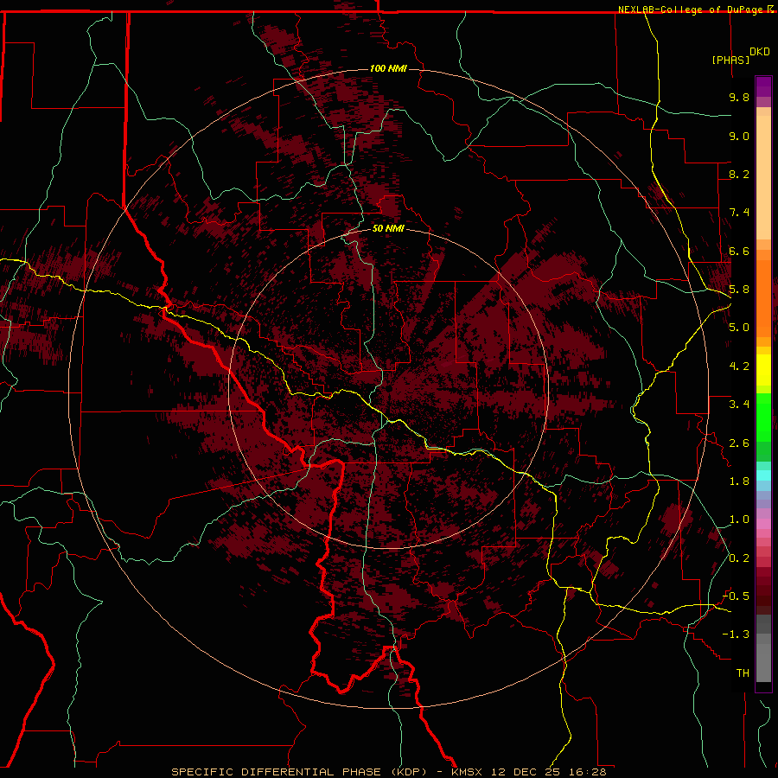This screenshot has height=778, width=778.
Task: Select the 0.2 scale value
Action: (739, 558)
